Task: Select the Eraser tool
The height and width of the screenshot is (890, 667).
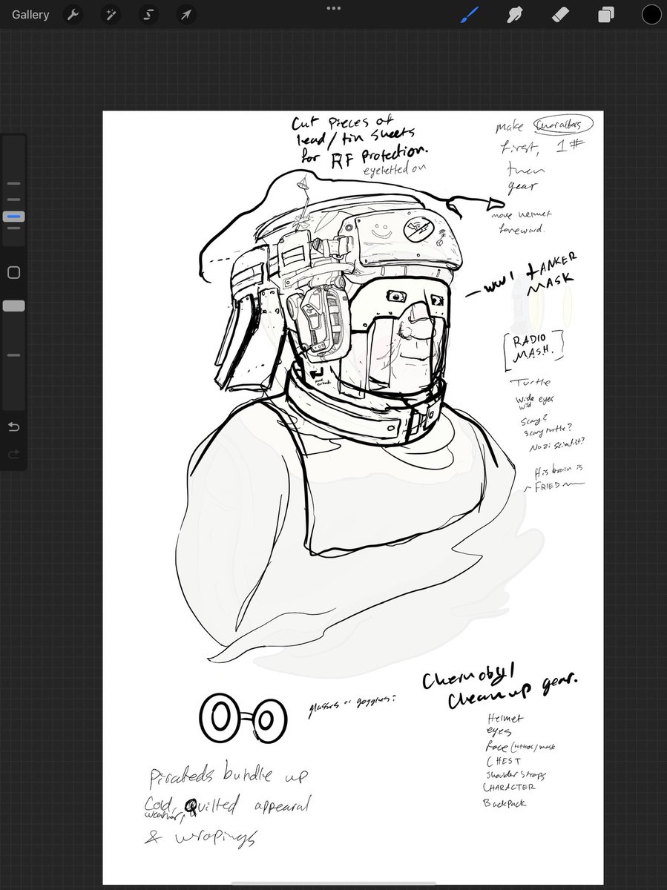Action: click(560, 14)
